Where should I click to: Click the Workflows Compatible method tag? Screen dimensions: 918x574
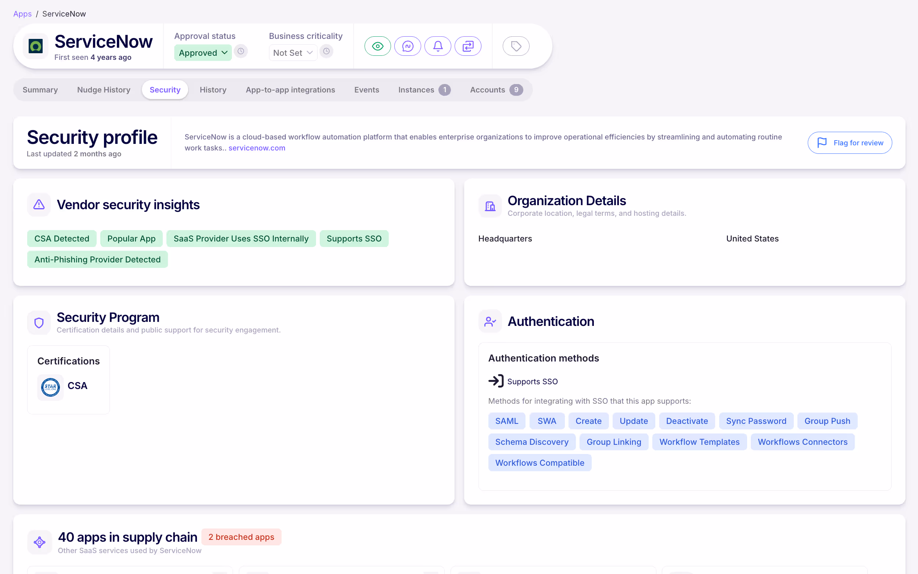pos(540,463)
